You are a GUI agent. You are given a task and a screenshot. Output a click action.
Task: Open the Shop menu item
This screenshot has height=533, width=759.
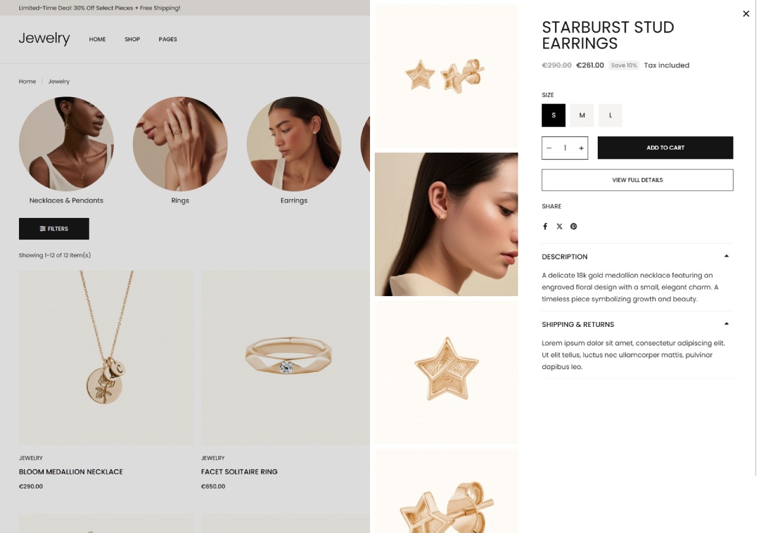(x=132, y=39)
